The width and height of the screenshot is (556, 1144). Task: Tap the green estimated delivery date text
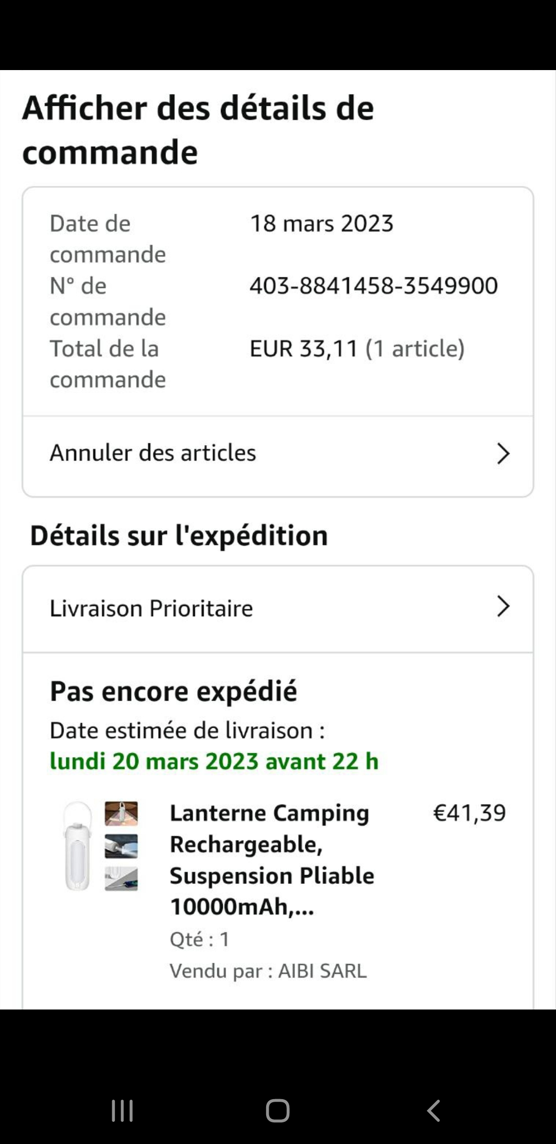point(214,761)
